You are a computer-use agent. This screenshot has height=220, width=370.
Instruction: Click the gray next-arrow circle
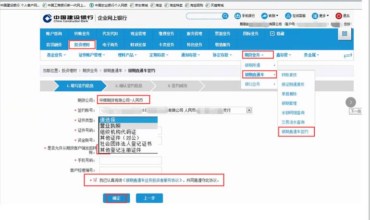[351, 102]
